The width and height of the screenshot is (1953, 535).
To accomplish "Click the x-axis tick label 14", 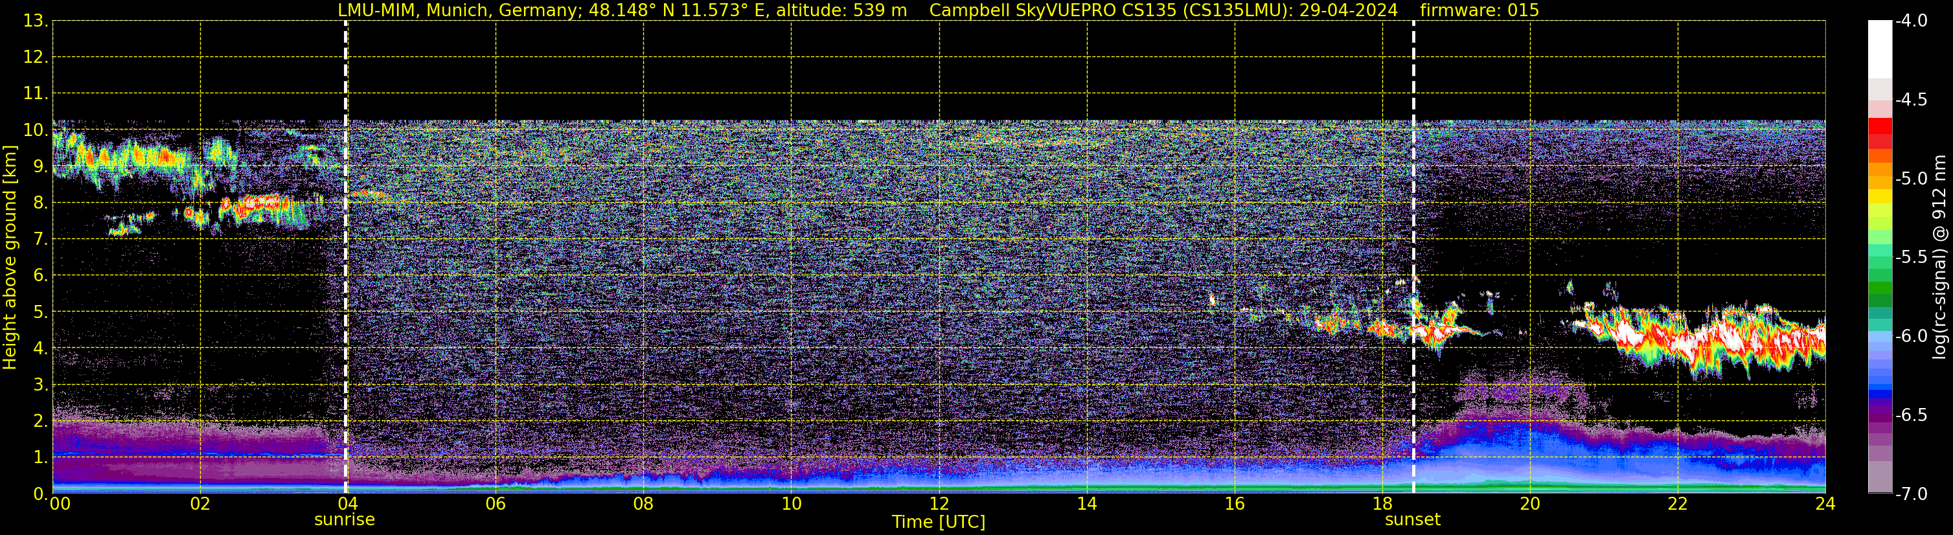I will pos(1087,504).
